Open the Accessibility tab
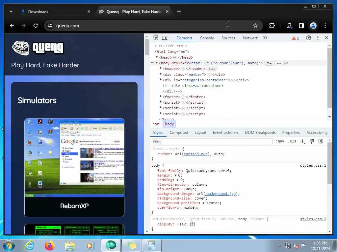Viewport: 337px width, 252px height. [317, 133]
